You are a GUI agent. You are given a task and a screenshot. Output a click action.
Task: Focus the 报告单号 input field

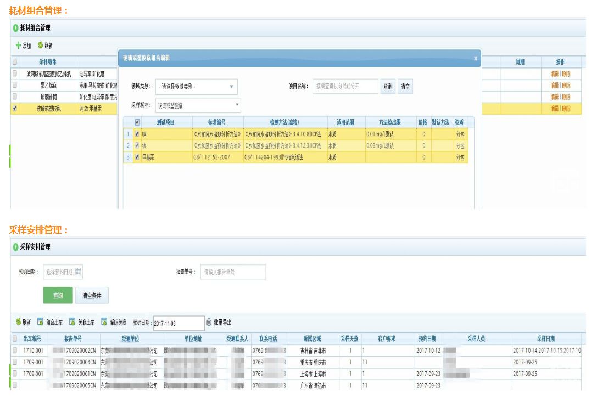pyautogui.click(x=233, y=272)
